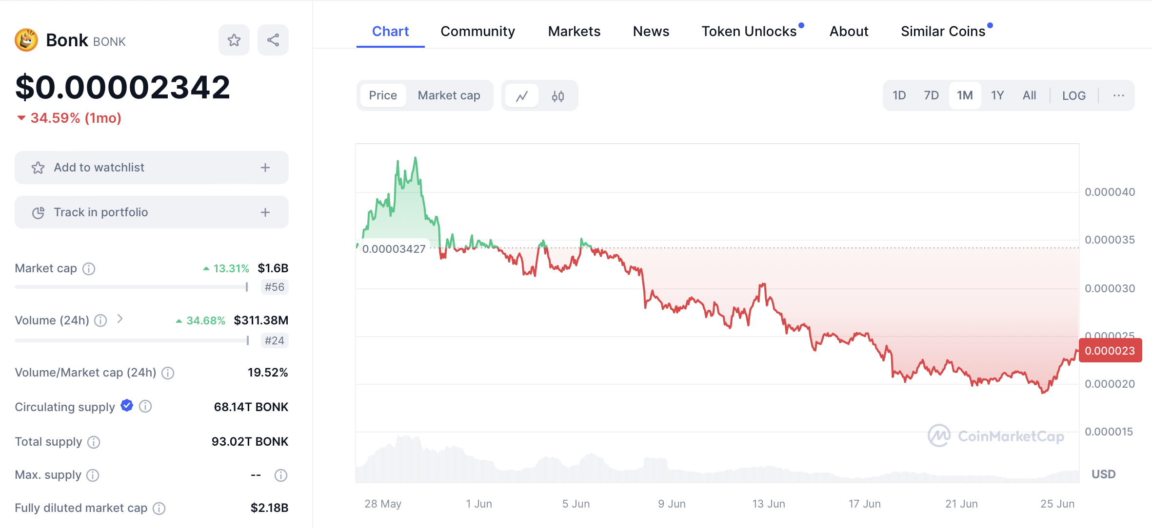Click the Market cap info icon
The image size is (1152, 528).
click(89, 269)
